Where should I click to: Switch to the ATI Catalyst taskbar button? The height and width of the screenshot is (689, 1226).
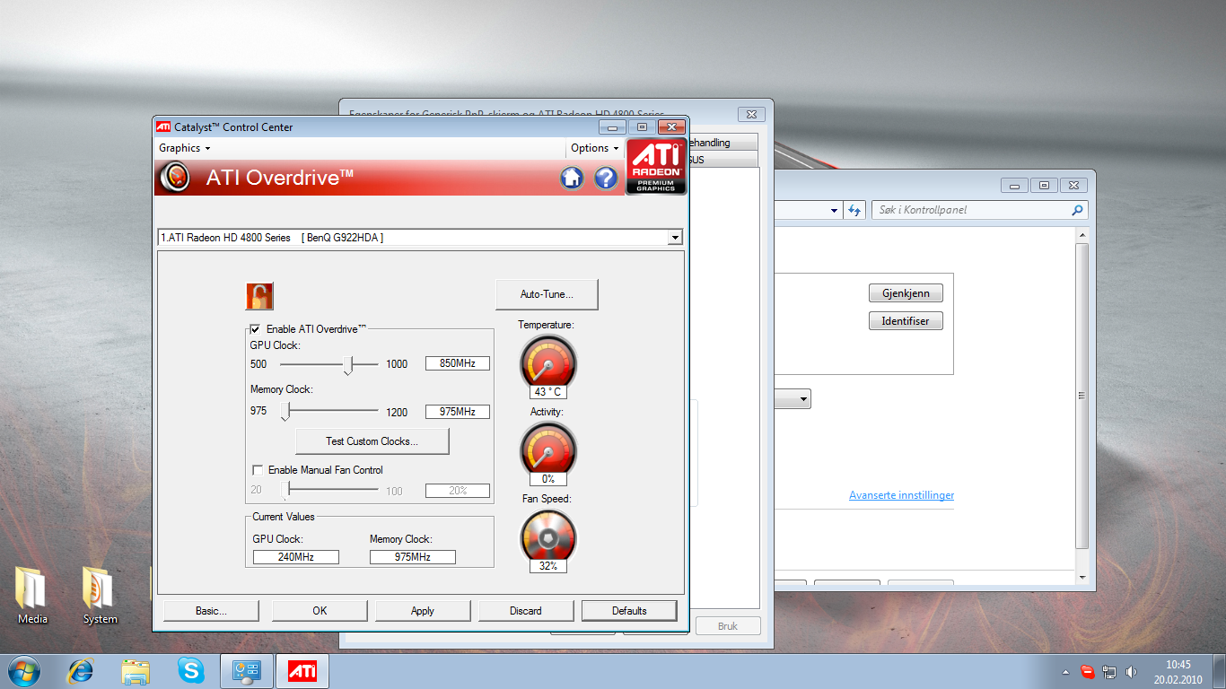coord(302,670)
